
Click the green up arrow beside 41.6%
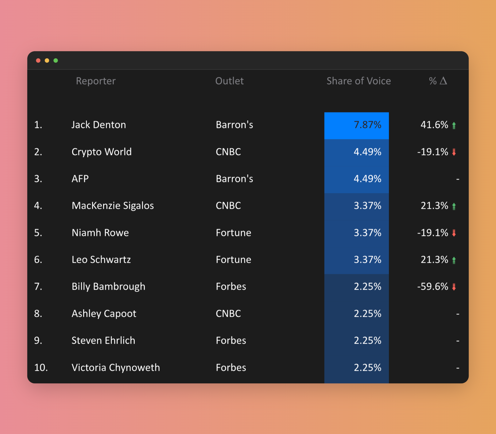click(x=454, y=125)
